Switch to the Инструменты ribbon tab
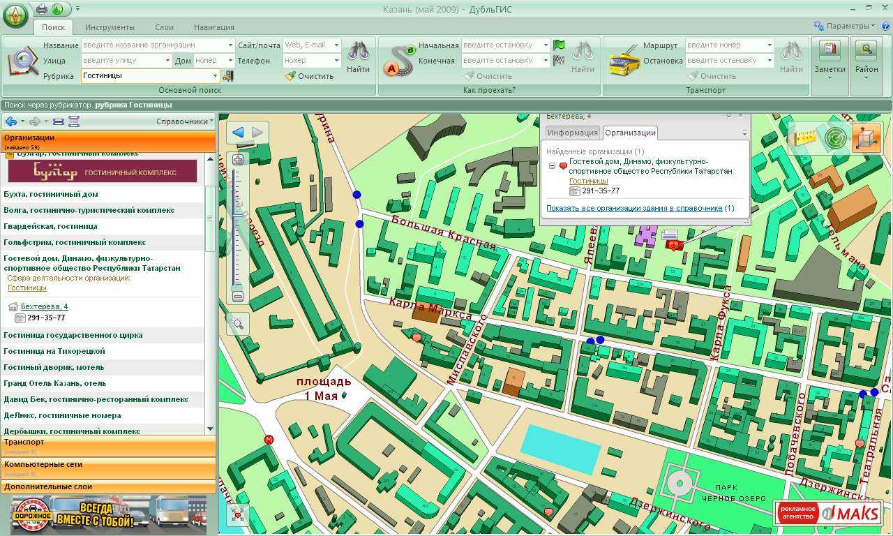This screenshot has width=893, height=536. coord(110,27)
